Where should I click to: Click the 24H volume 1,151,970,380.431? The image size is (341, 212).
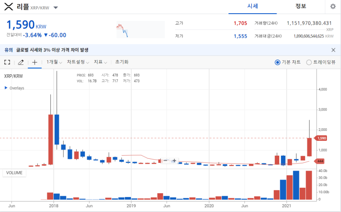[x=309, y=23]
